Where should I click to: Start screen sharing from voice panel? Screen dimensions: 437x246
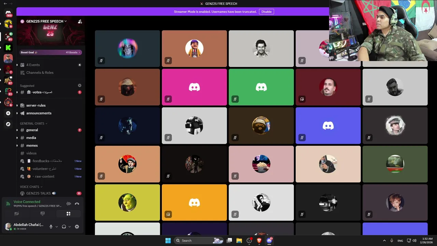coord(42,214)
